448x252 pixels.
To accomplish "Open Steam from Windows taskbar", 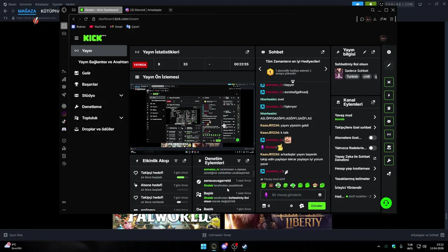I will [x=245, y=246].
